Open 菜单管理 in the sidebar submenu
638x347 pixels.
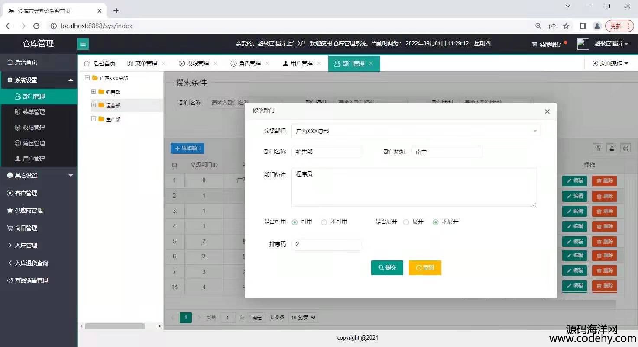39,112
